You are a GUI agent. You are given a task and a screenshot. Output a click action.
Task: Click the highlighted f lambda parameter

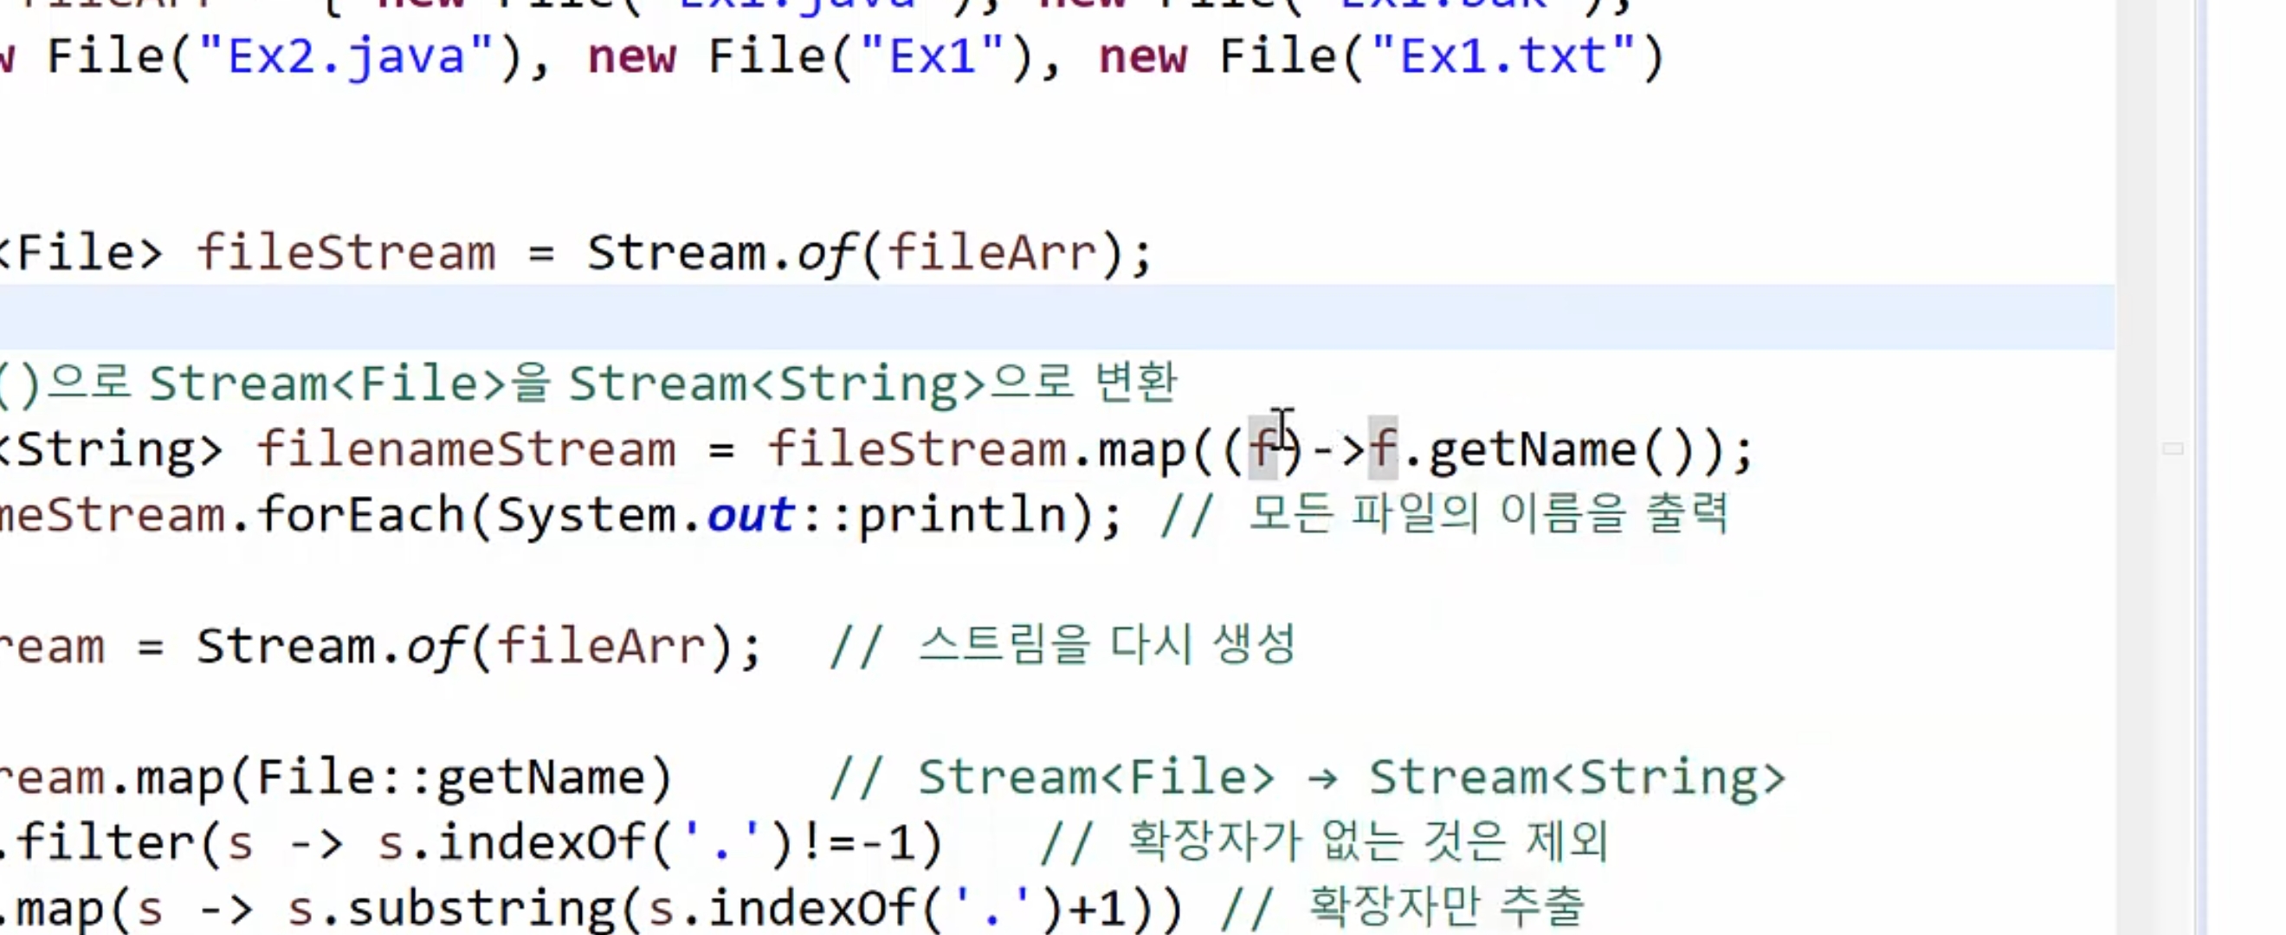[1262, 448]
